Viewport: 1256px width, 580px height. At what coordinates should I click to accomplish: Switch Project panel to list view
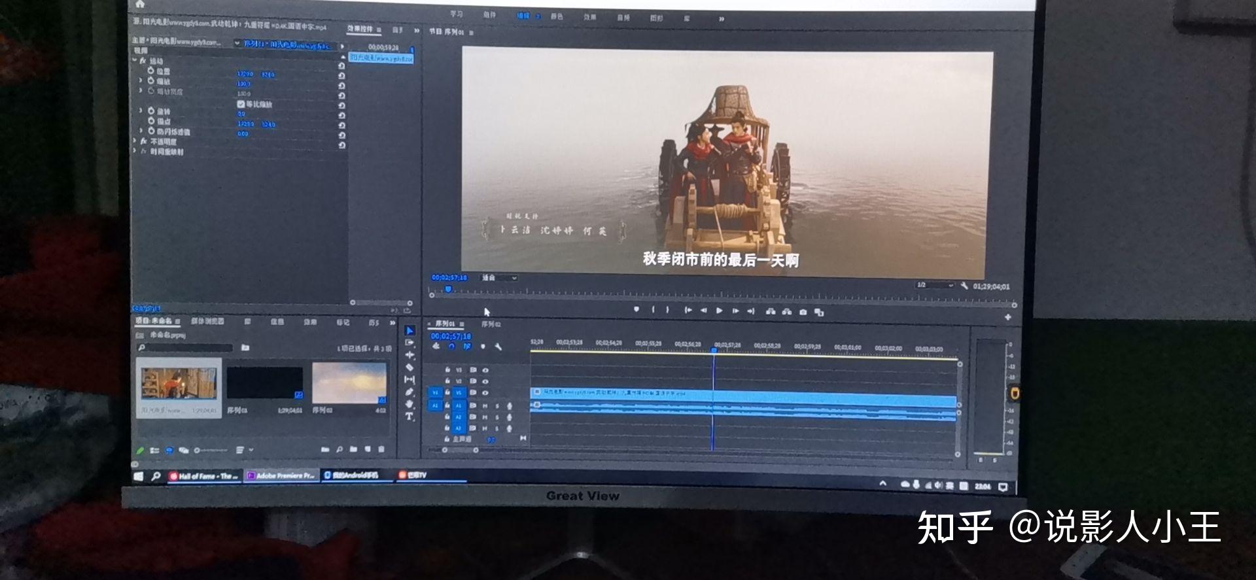pyautogui.click(x=155, y=451)
